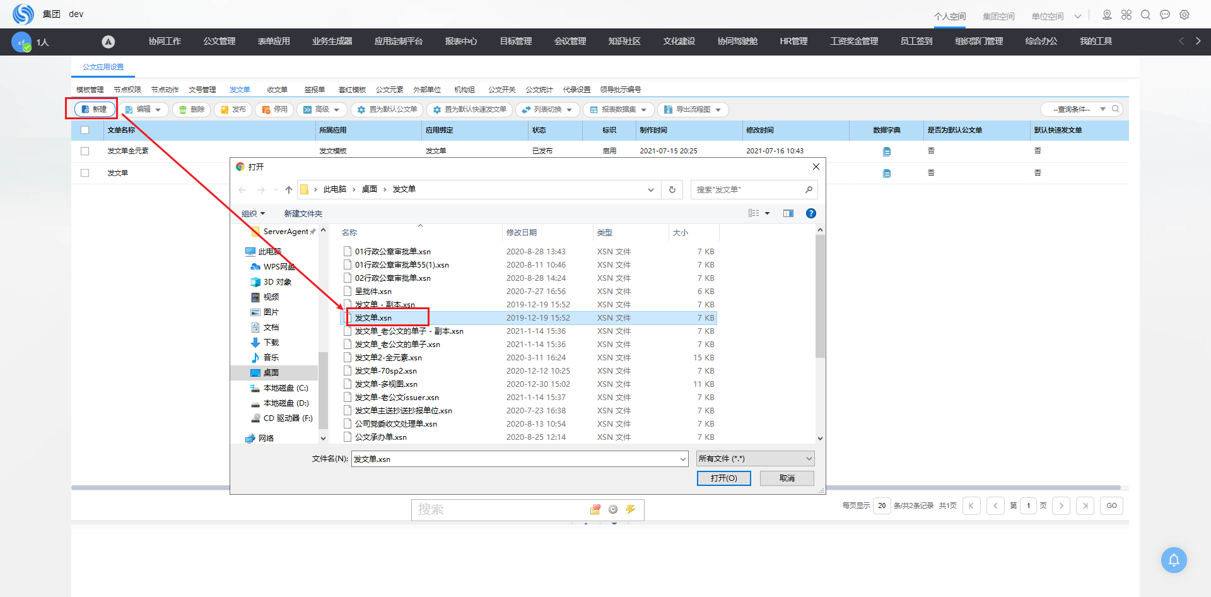1211x597 pixels.
Task: Toggle the select-all header checkbox
Action: pyautogui.click(x=85, y=130)
